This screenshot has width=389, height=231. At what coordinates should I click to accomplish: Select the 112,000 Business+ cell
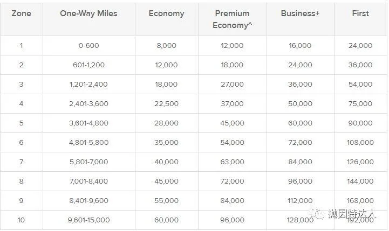pyautogui.click(x=300, y=200)
